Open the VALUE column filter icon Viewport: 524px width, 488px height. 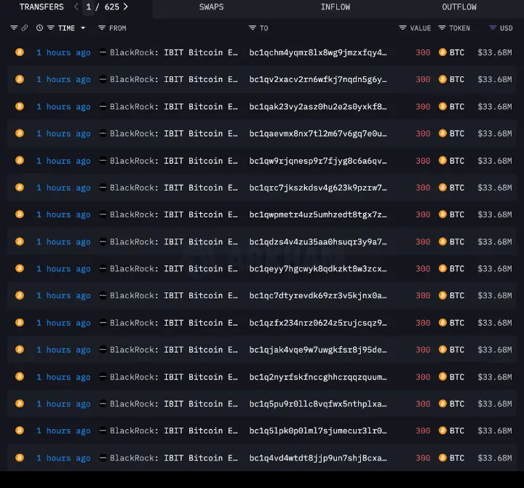402,28
